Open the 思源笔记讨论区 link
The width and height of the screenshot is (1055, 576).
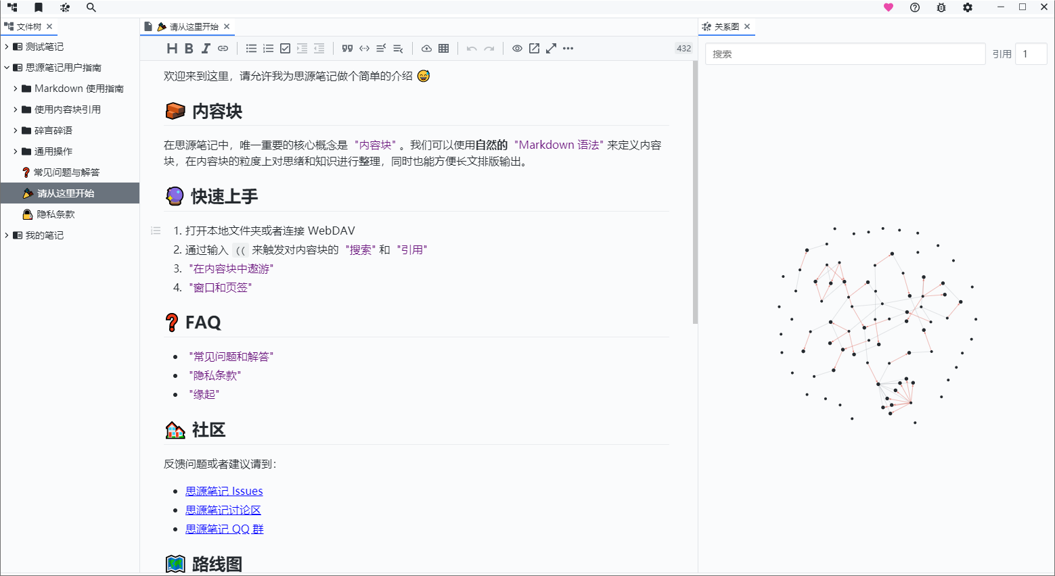pyautogui.click(x=223, y=510)
